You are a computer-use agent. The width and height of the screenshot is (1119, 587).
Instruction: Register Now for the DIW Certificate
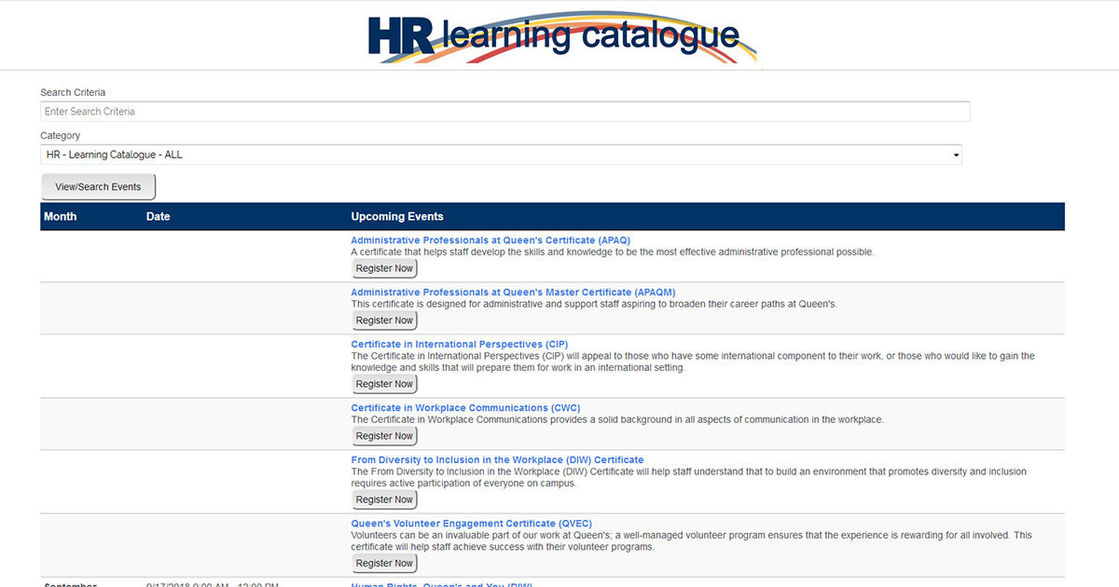pos(384,499)
